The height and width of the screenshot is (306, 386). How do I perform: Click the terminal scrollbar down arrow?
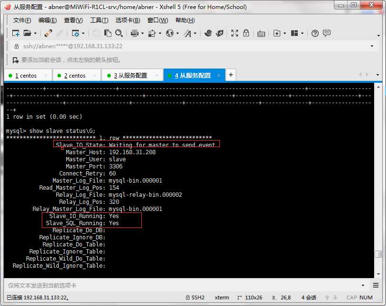[378, 274]
